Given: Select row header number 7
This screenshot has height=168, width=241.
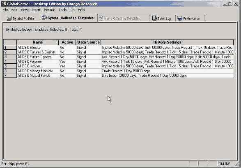Looking at the screenshot, I should pos(10,76).
